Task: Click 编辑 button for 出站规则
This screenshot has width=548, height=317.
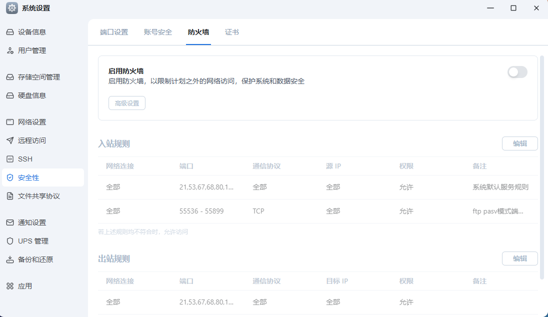Action: pyautogui.click(x=519, y=258)
